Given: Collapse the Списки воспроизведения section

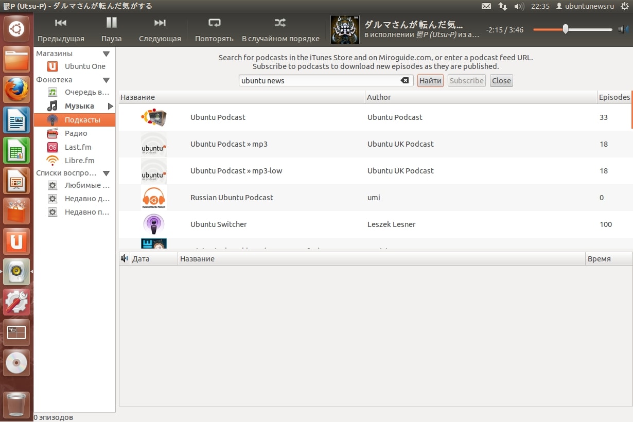Looking at the screenshot, I should pyautogui.click(x=106, y=173).
